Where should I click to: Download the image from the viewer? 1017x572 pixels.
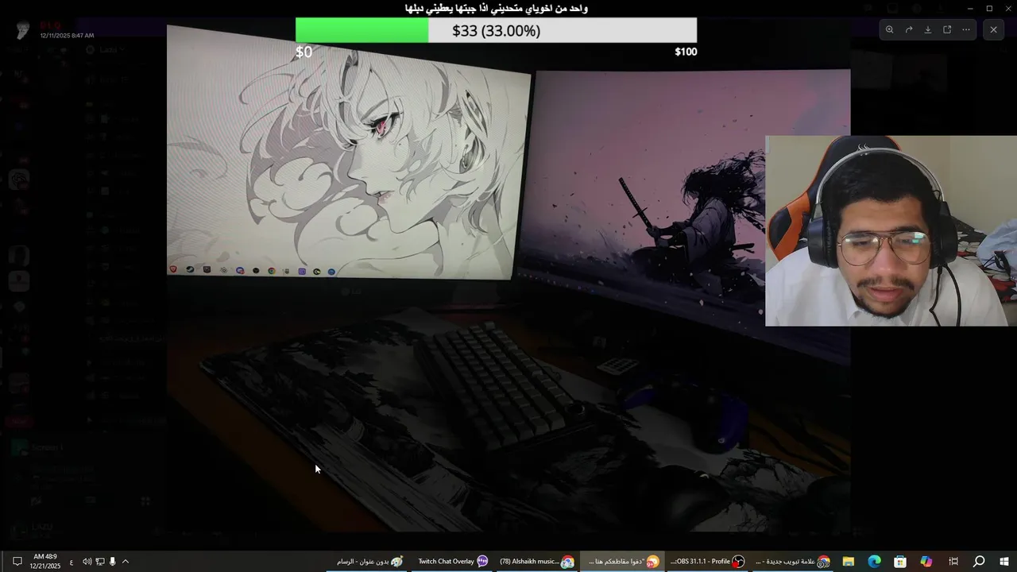(x=928, y=29)
